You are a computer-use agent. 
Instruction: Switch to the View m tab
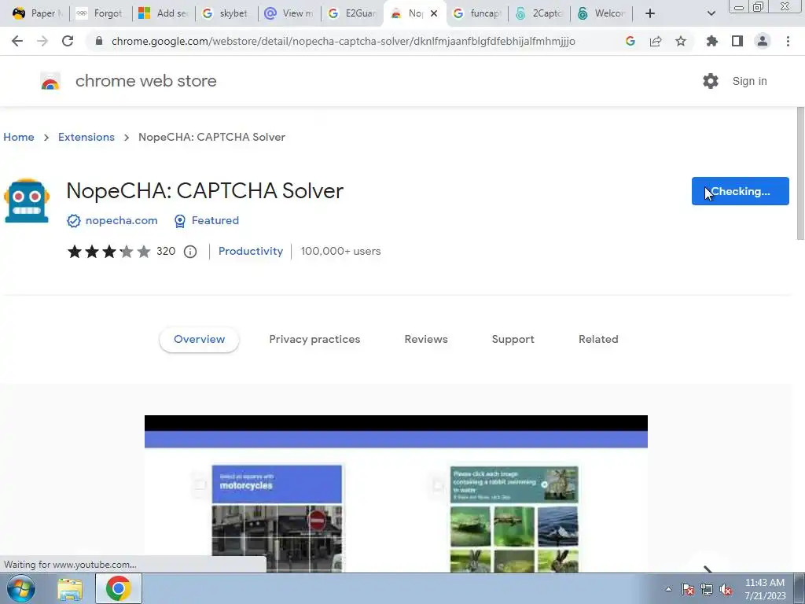point(289,13)
